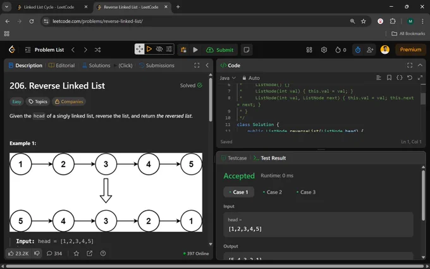Select Case 2 result
Image resolution: width=430 pixels, height=269 pixels.
273,192
